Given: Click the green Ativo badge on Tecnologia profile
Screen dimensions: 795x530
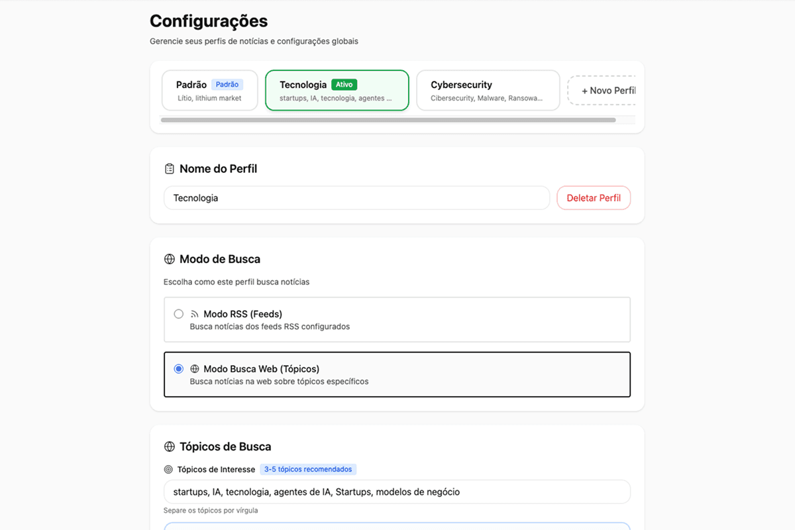Looking at the screenshot, I should pos(344,85).
